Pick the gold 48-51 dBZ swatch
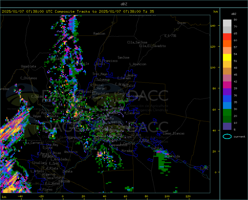Screen dimensions: 248x200 tap(227, 64)
